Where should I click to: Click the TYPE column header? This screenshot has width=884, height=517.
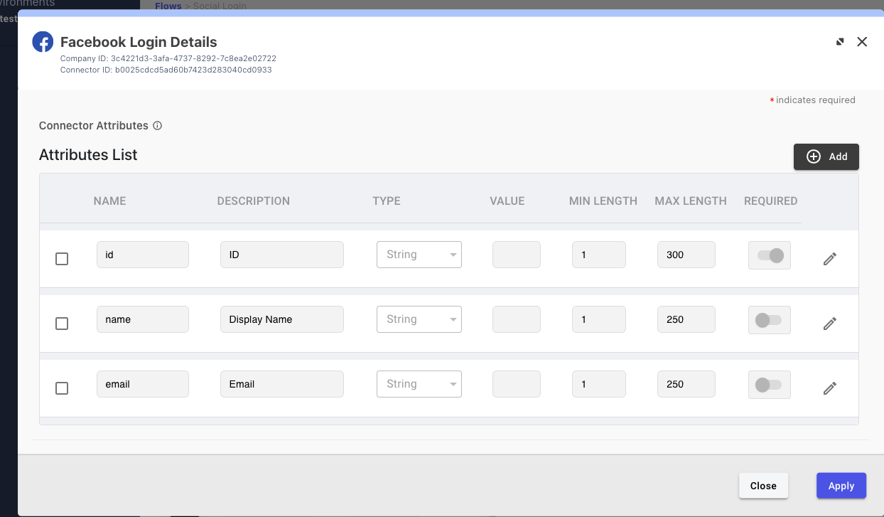[387, 201]
